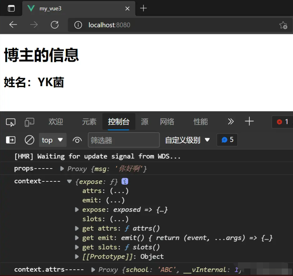Switch to the 元素 tab
Image resolution: width=293 pixels, height=276 pixels.
tap(89, 122)
